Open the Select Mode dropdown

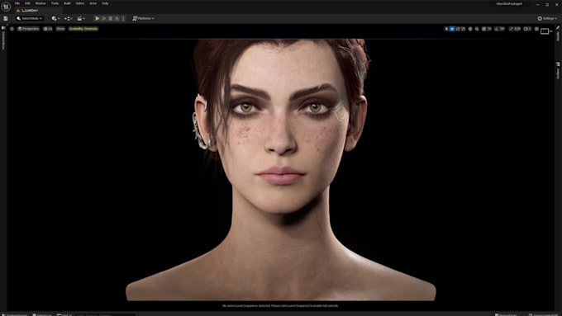pos(29,18)
